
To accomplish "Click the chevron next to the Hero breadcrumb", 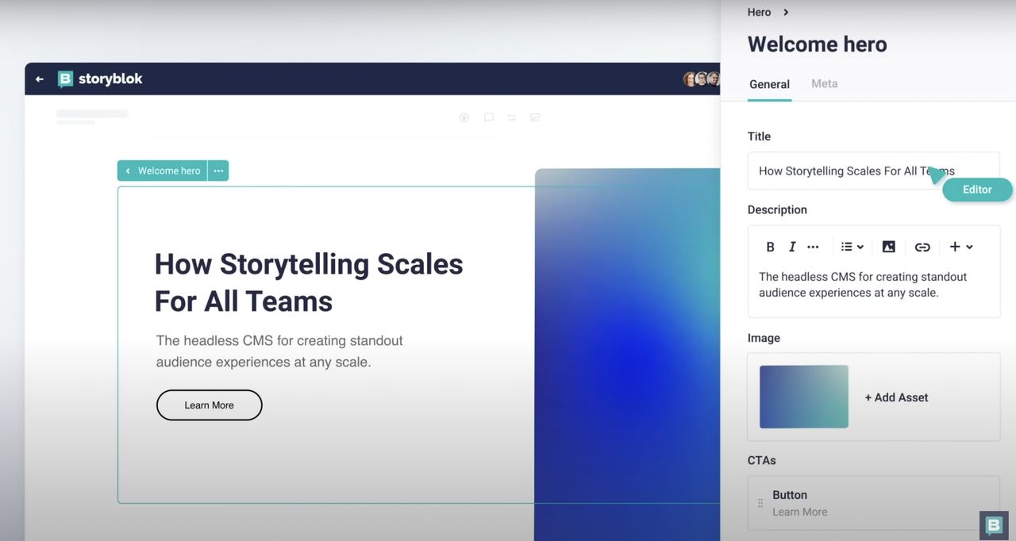I will [786, 12].
